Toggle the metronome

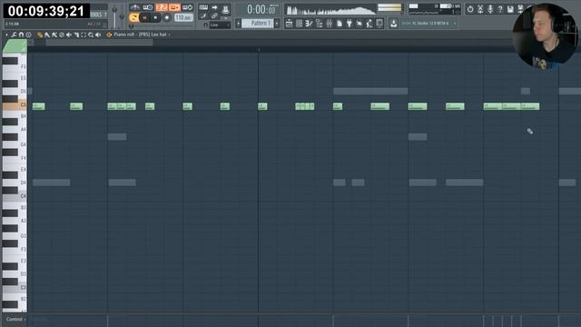135,7
